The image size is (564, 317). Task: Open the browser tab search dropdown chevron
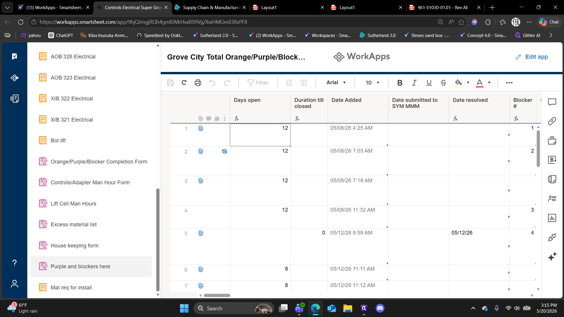(7, 7)
